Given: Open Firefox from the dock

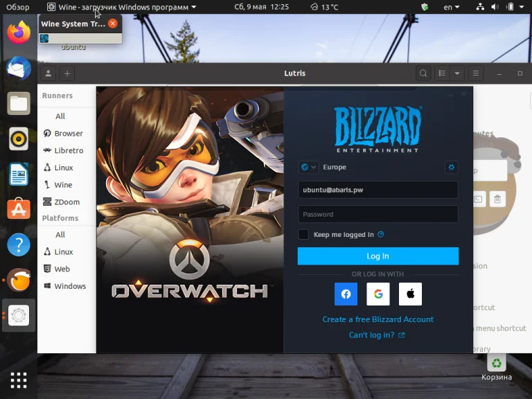Looking at the screenshot, I should point(19,33).
